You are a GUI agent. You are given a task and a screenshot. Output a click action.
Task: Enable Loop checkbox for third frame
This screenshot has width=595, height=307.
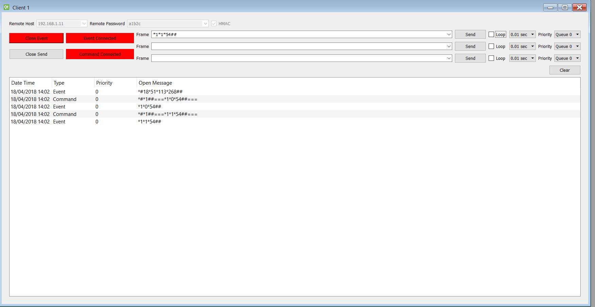click(491, 58)
